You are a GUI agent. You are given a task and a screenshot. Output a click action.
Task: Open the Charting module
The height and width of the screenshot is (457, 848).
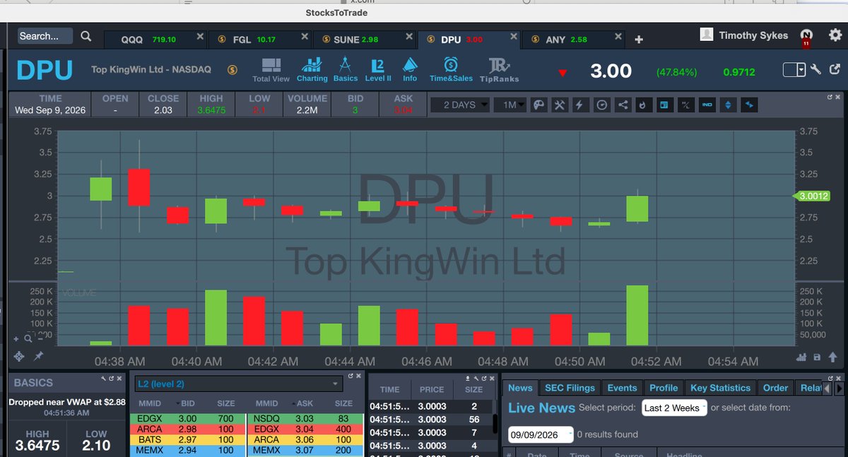[312, 70]
